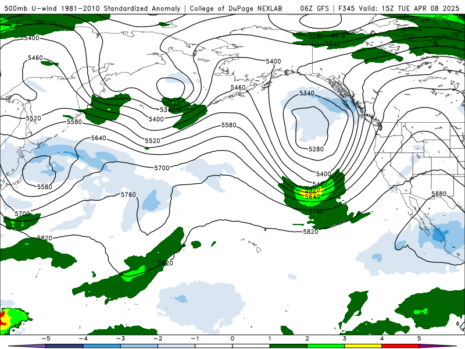Click the '1' color bar tick label
The width and height of the screenshot is (465, 349).
(270, 339)
